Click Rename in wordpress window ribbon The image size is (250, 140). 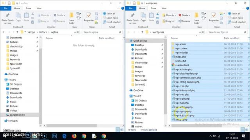coord(184,21)
